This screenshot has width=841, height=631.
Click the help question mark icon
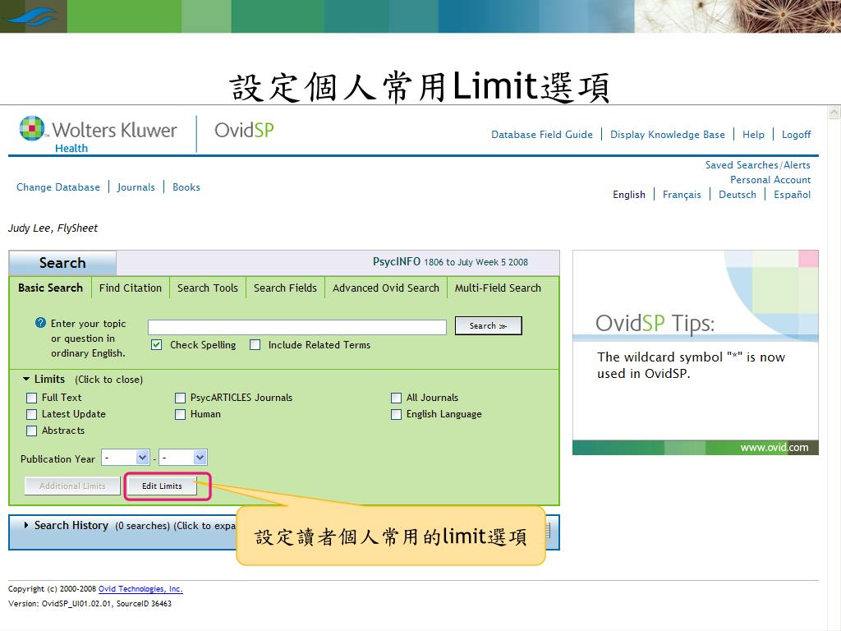coord(41,322)
